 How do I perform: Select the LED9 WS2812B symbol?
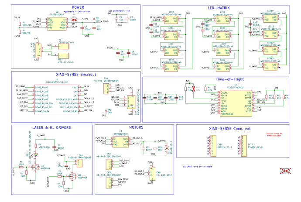pyautogui.click(x=222, y=68)
